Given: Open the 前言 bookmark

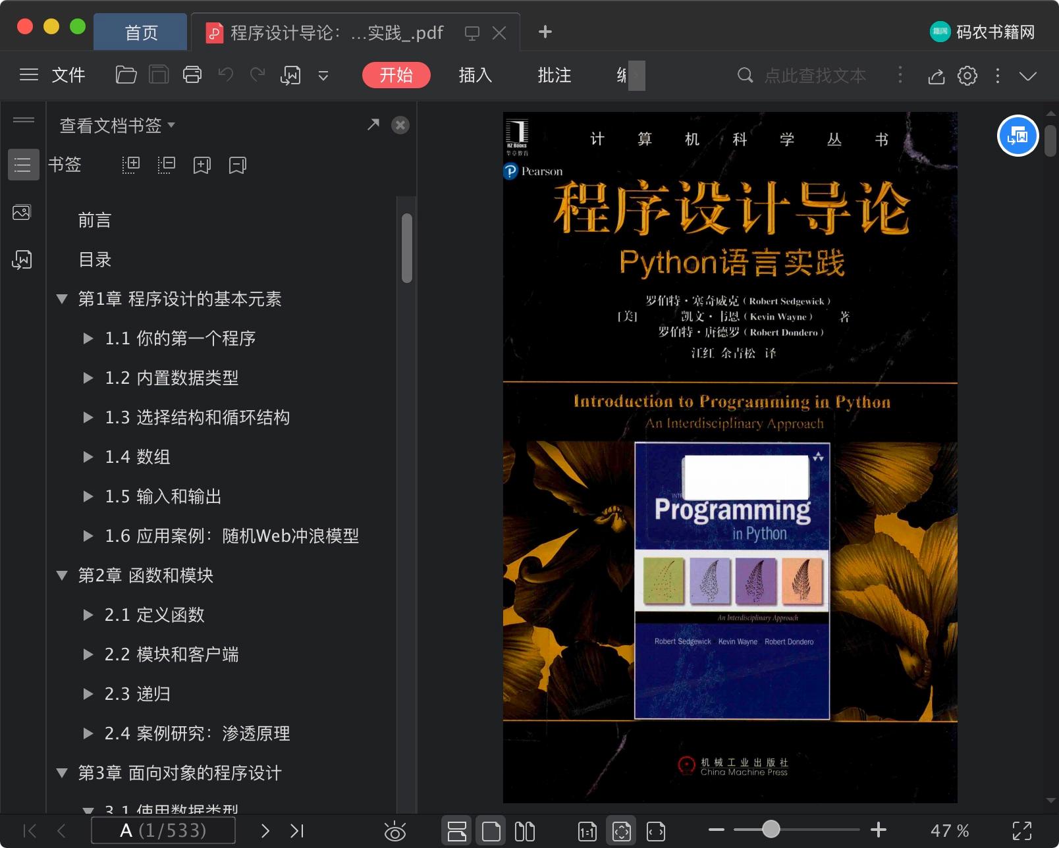Looking at the screenshot, I should click(x=95, y=220).
